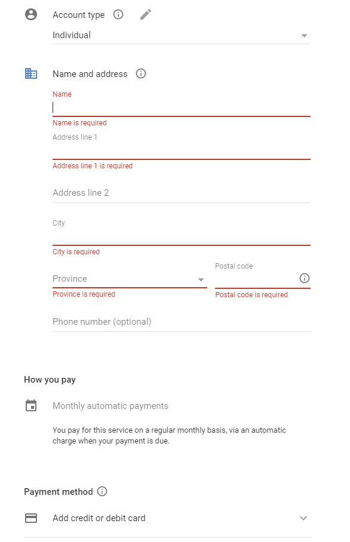The height and width of the screenshot is (542, 350).
Task: Click the Account type info icon
Action: (x=118, y=14)
